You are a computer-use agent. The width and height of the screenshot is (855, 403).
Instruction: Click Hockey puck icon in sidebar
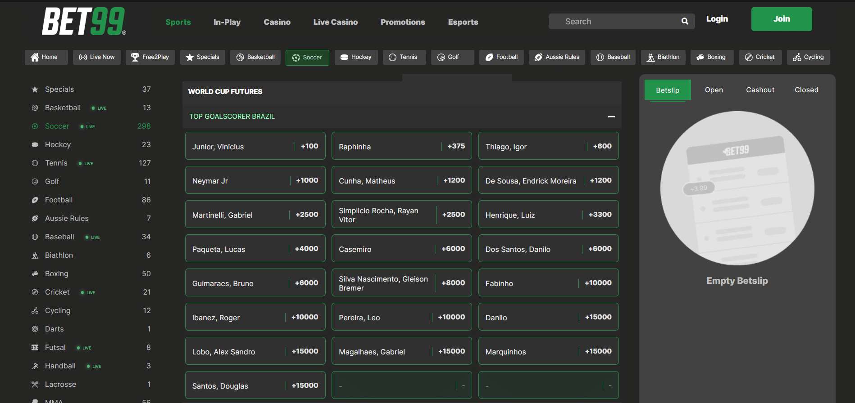35,145
